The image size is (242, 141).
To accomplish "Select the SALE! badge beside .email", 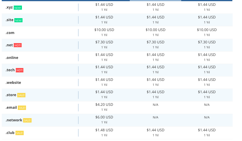I will [22, 108].
